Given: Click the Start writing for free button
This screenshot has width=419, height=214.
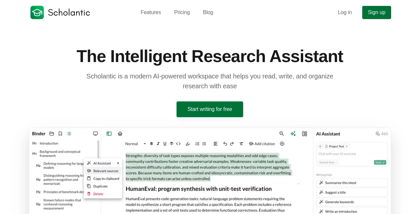Looking at the screenshot, I should 210,109.
